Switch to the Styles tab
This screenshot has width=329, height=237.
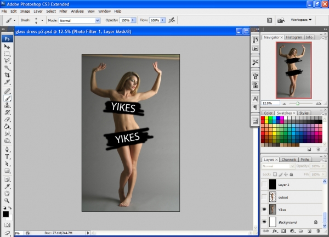pyautogui.click(x=304, y=113)
